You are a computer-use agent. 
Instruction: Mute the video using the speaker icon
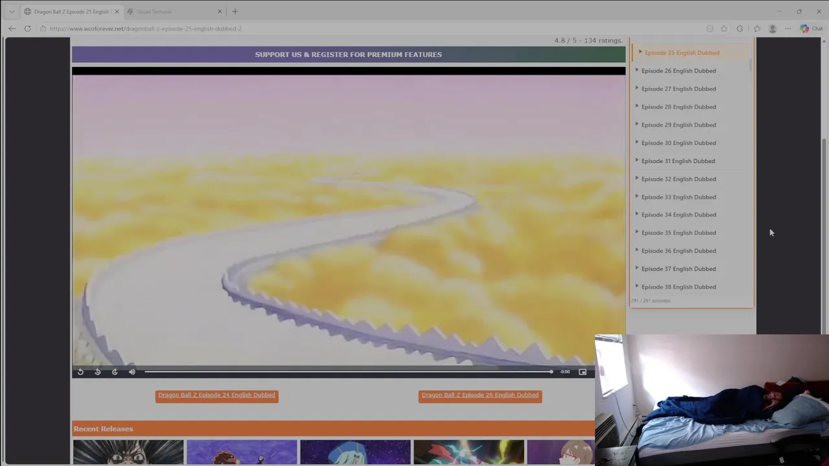132,372
